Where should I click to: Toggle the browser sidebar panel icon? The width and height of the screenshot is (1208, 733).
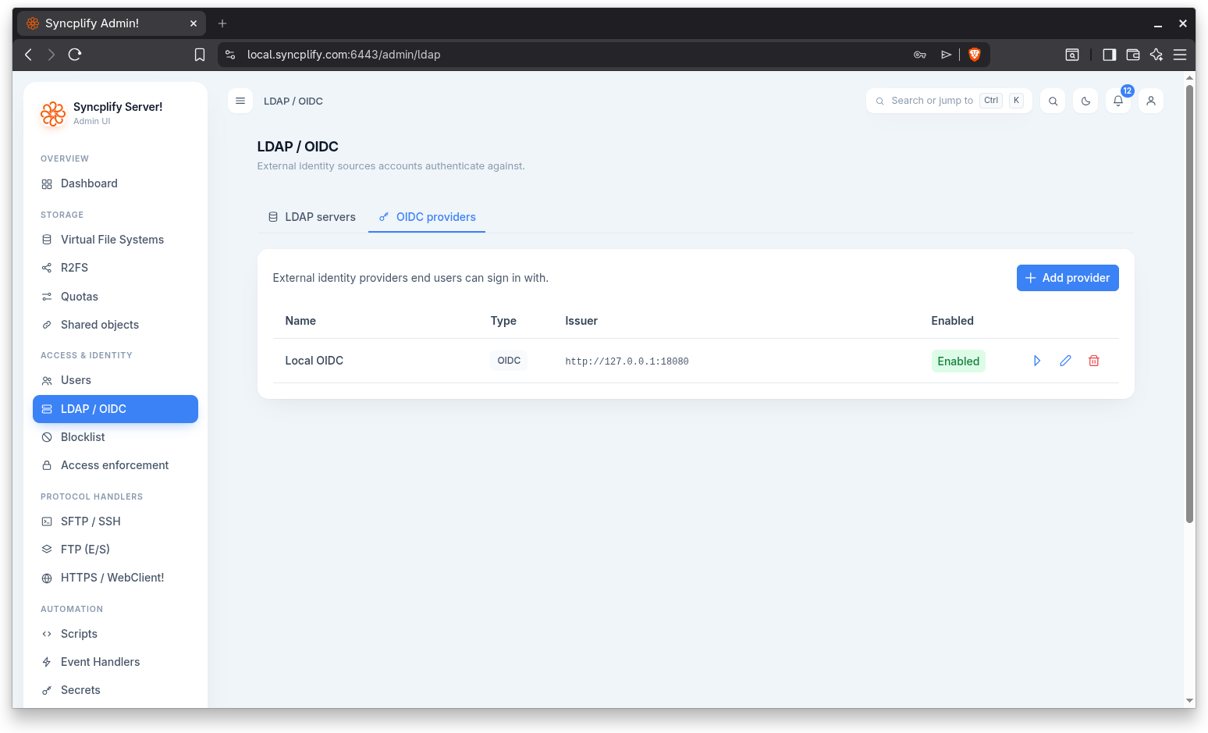pos(1109,55)
